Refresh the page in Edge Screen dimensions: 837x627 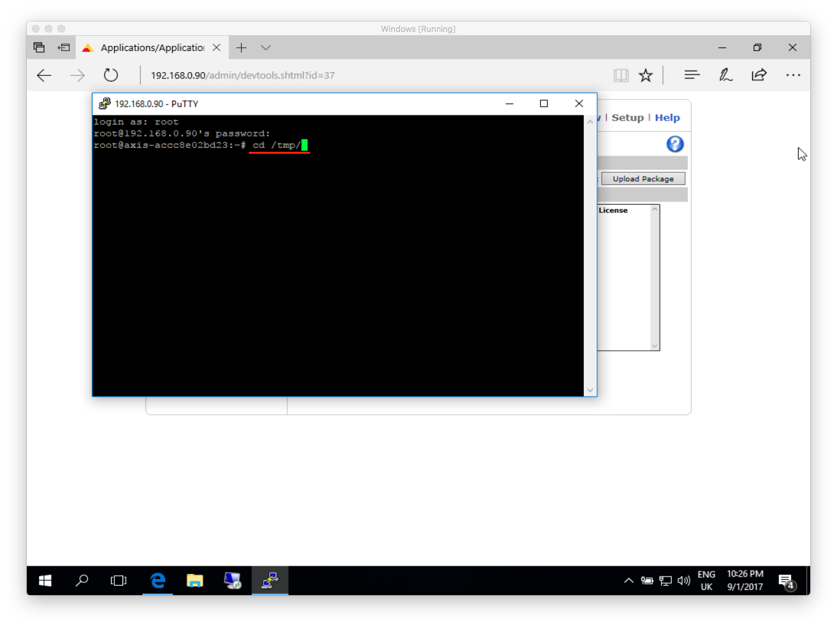[x=111, y=75]
